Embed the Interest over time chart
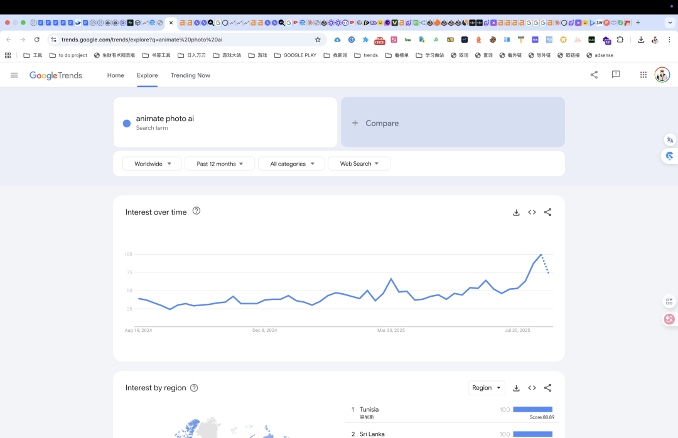678x438 pixels. pos(532,212)
